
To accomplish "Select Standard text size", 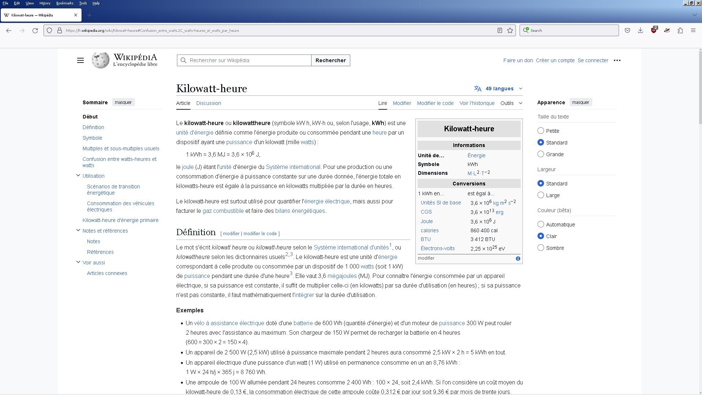I will [x=541, y=142].
